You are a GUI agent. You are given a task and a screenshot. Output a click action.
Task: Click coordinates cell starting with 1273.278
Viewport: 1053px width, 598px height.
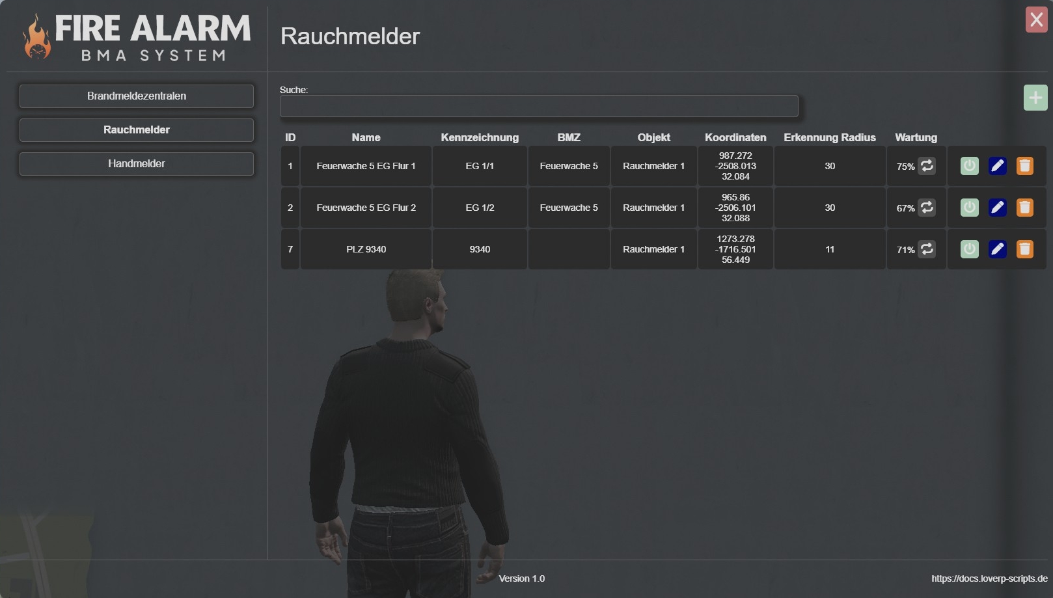tap(735, 249)
